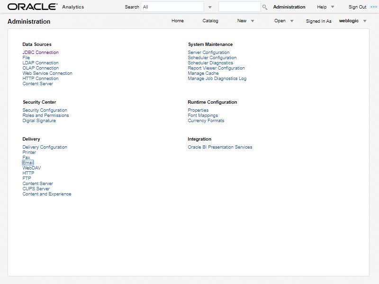Open the Printer delivery link

29,152
